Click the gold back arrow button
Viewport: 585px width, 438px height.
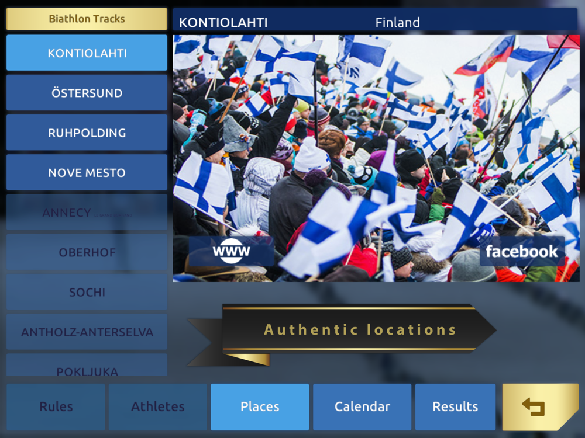pos(541,406)
